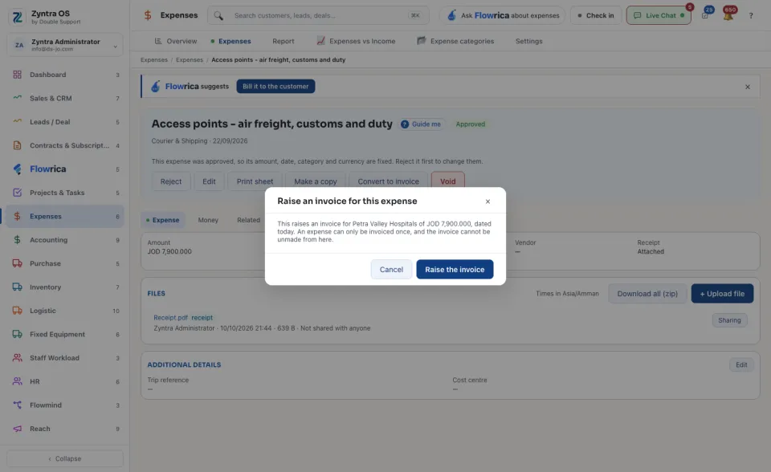
Task: Click Convert to invoice button
Action: point(389,181)
